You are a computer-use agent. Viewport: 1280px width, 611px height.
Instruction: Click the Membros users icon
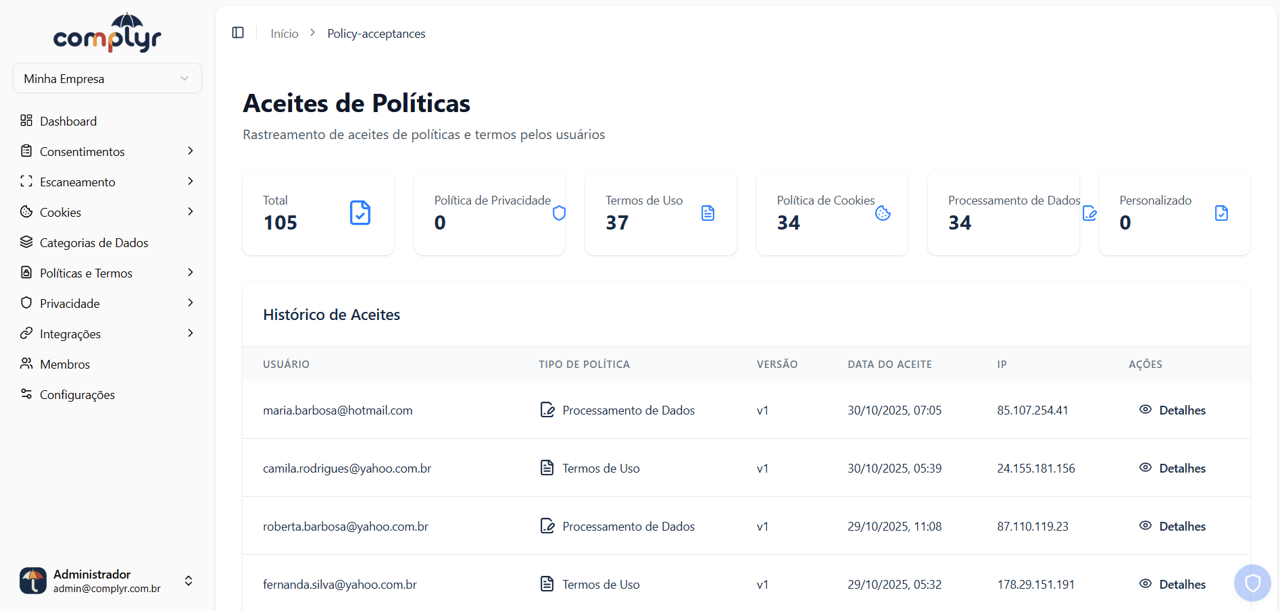coord(26,364)
